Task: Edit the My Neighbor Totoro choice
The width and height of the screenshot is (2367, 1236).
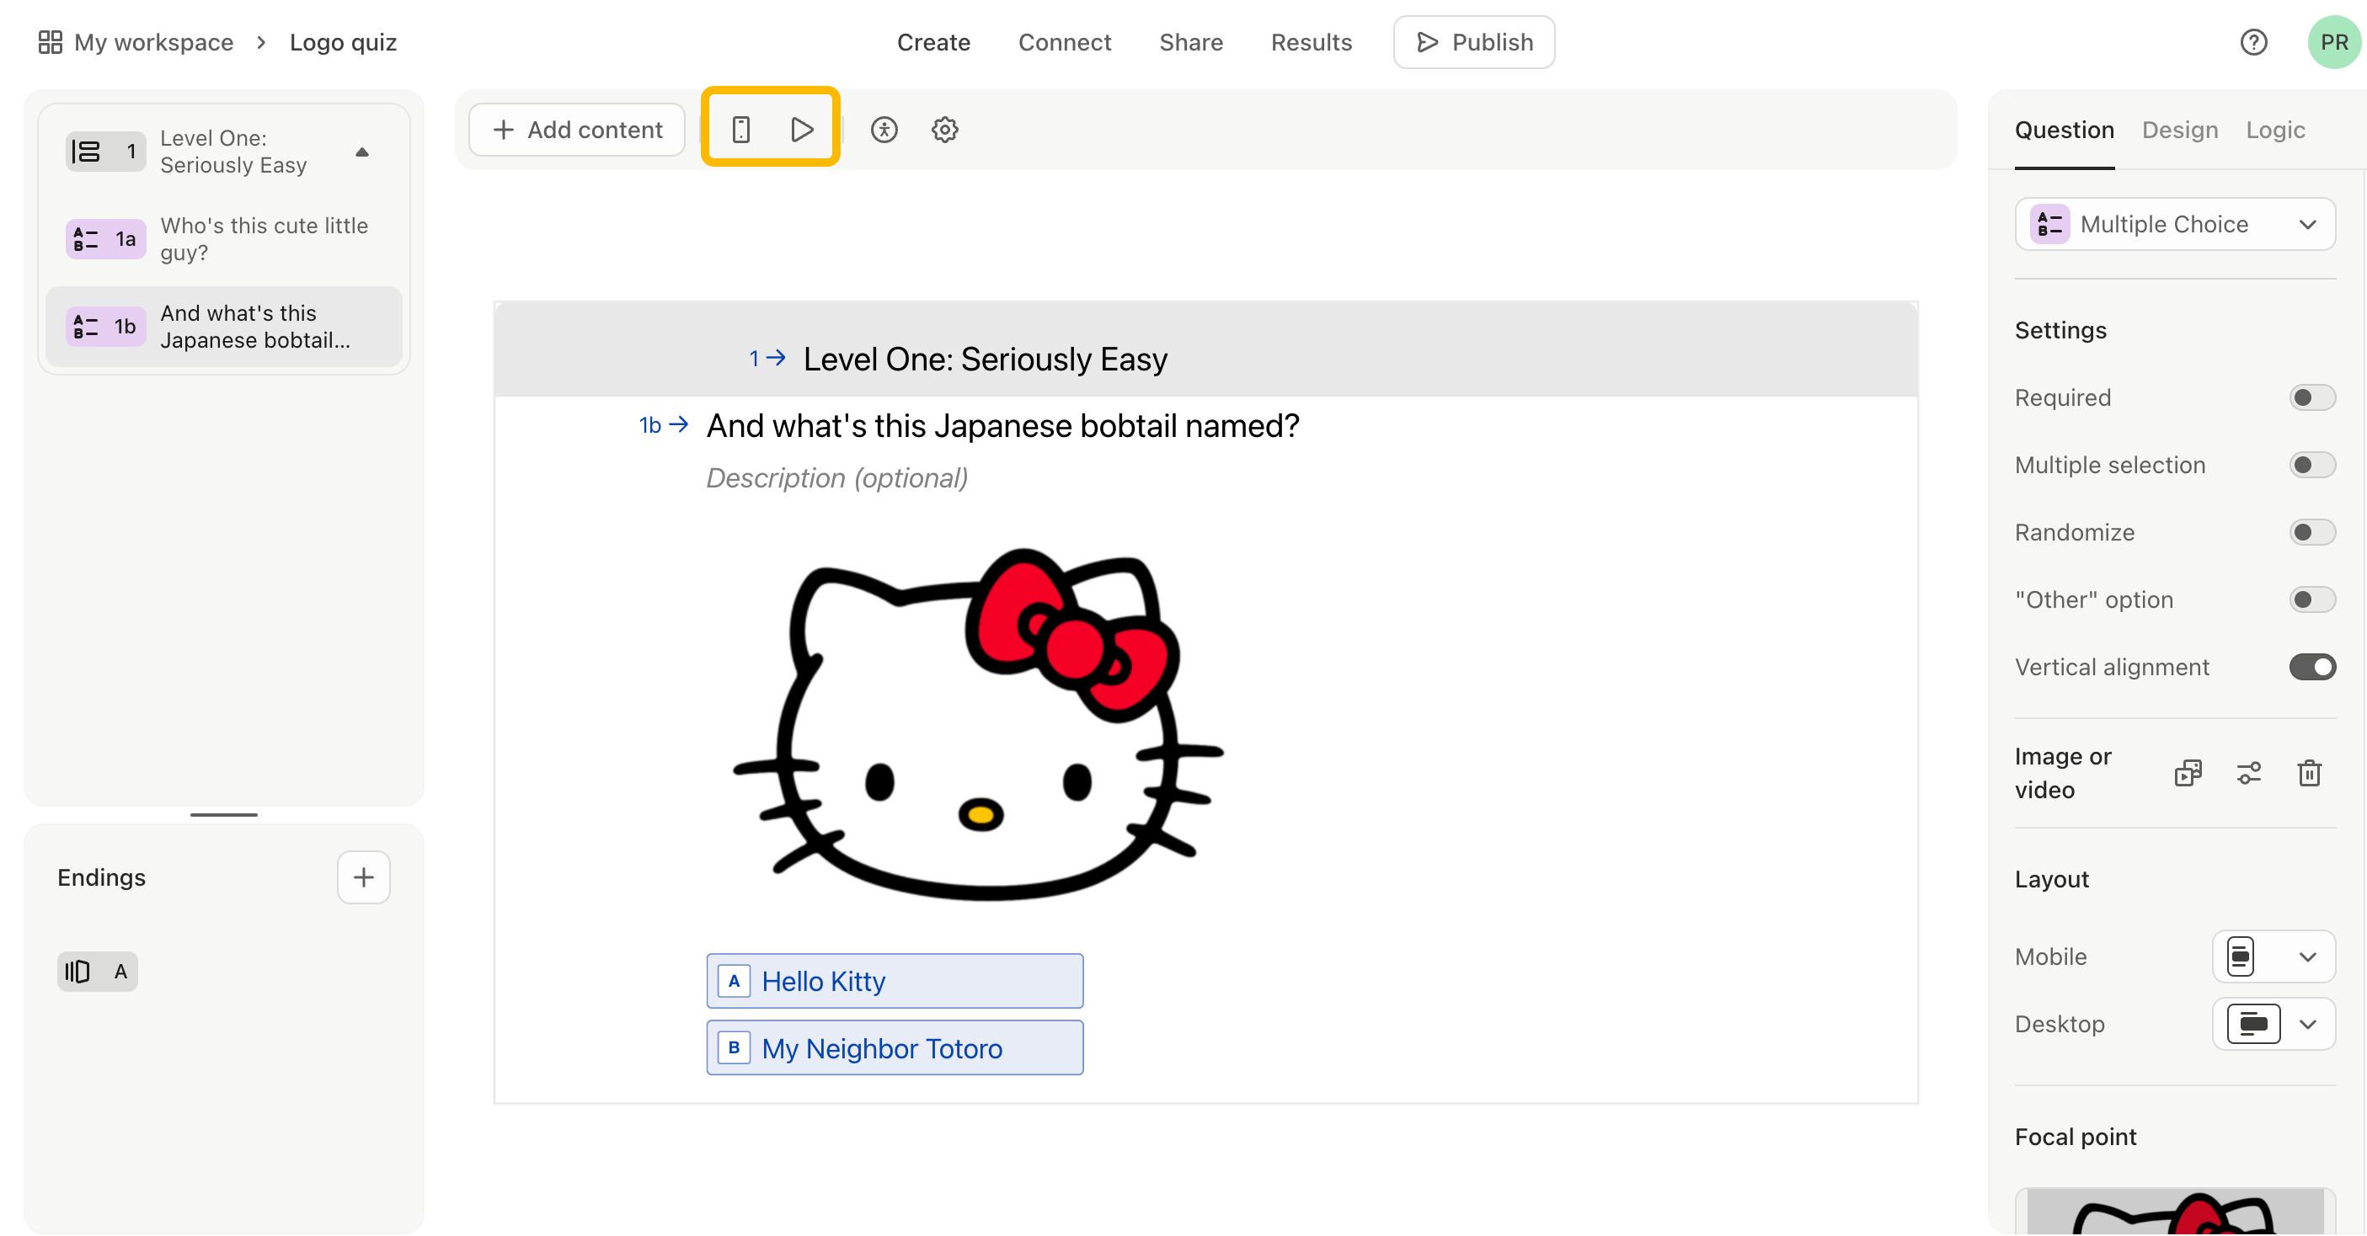Action: 894,1047
